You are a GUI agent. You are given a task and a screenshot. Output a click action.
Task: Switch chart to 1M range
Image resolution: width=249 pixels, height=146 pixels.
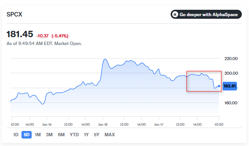tap(38, 135)
